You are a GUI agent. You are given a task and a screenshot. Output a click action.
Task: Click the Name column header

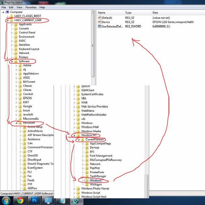tap(102, 13)
